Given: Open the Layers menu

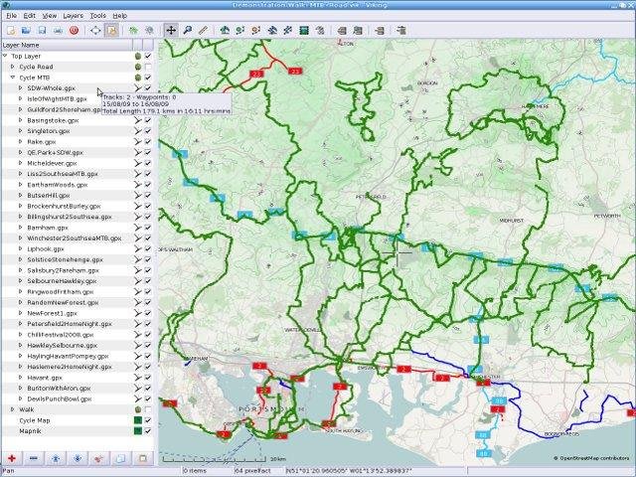Looking at the screenshot, I should coord(73,16).
